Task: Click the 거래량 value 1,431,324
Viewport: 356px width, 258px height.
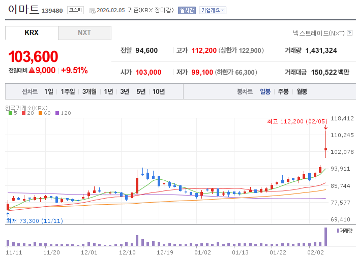Action: click(321, 50)
